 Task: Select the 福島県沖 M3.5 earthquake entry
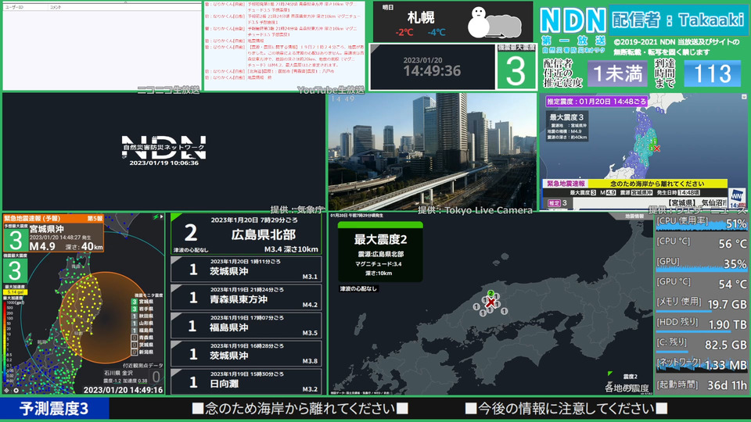(x=246, y=326)
